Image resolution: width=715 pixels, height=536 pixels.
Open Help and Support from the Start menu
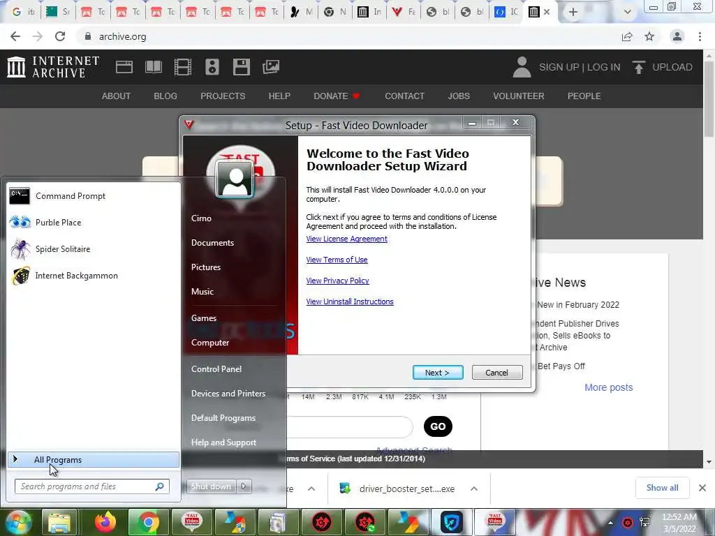point(224,442)
